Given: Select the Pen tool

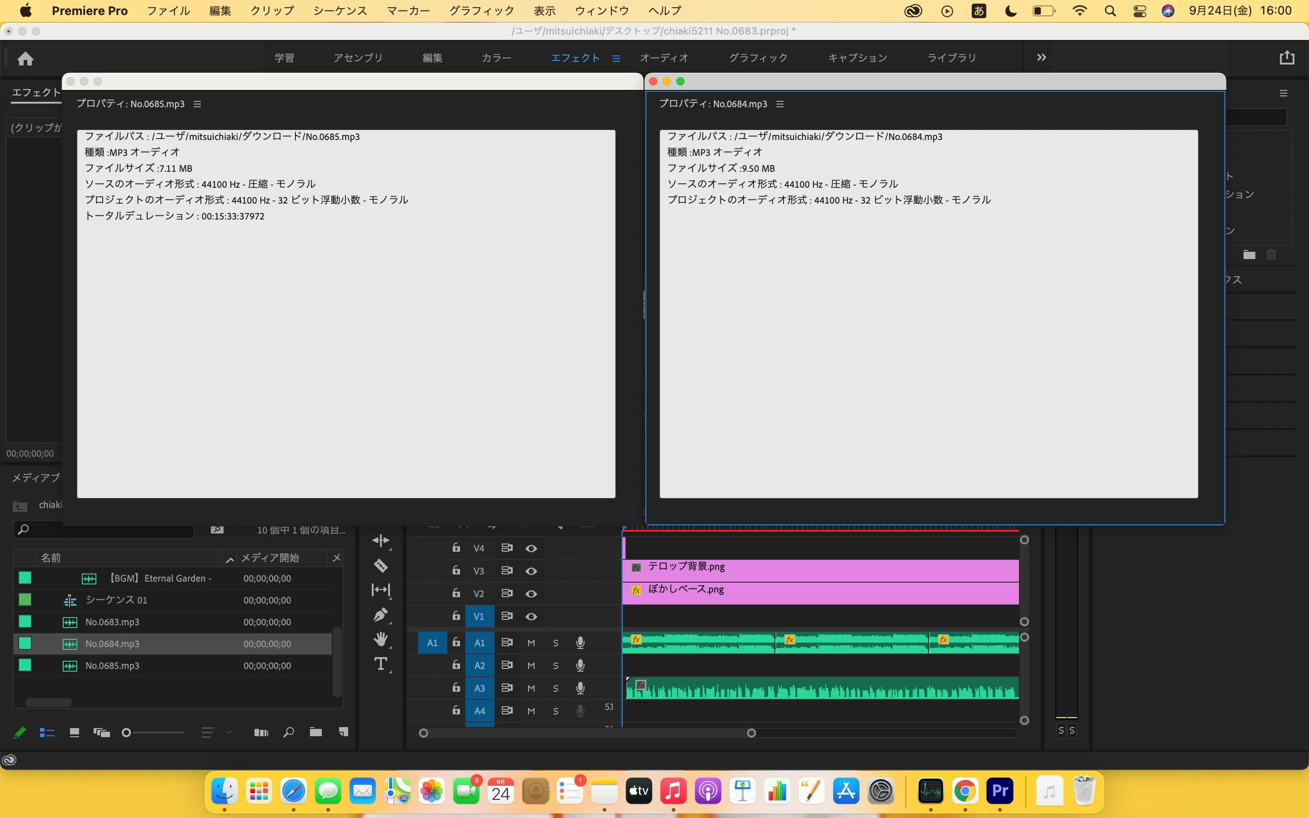Looking at the screenshot, I should [381, 615].
